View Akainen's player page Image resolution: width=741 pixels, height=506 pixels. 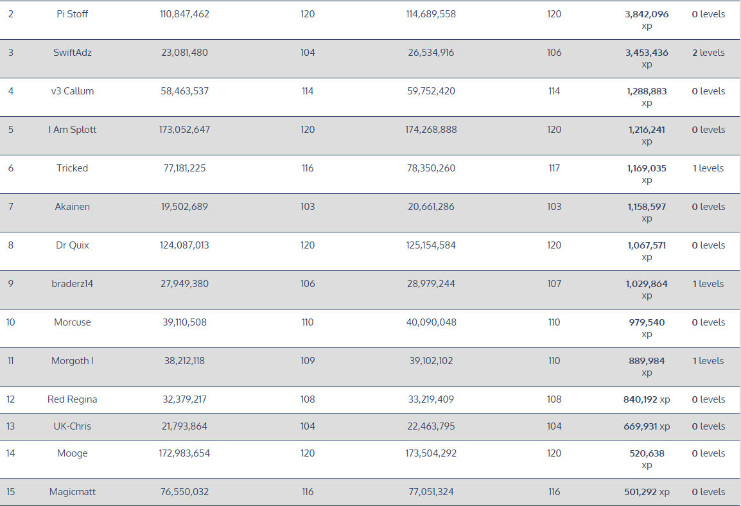click(73, 207)
